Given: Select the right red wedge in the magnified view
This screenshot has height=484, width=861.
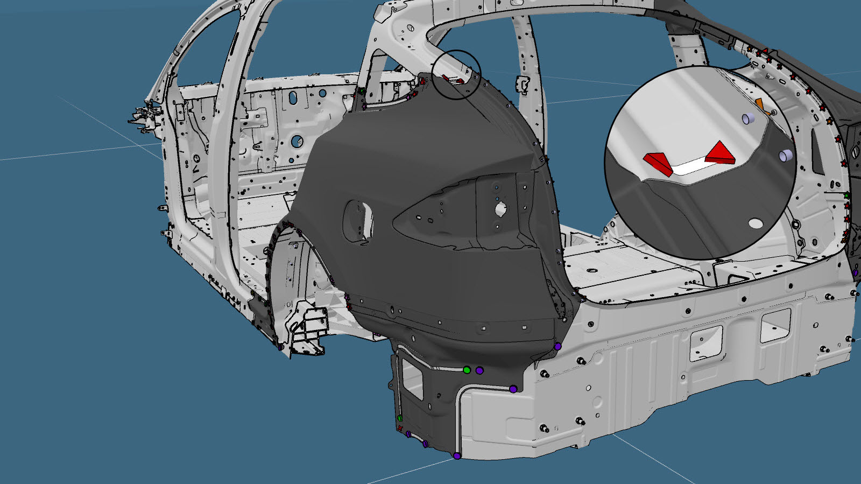Looking at the screenshot, I should 719,153.
